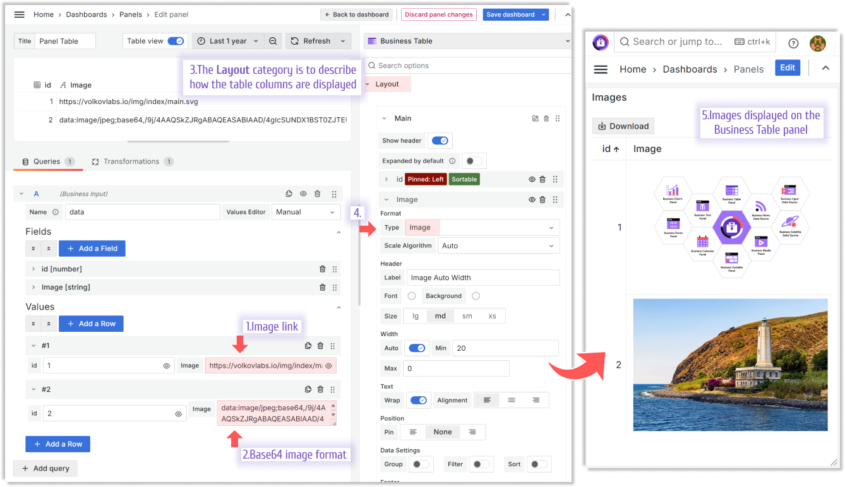This screenshot has width=845, height=487.
Task: Click the info icon next to Expanded by default
Action: 451,161
